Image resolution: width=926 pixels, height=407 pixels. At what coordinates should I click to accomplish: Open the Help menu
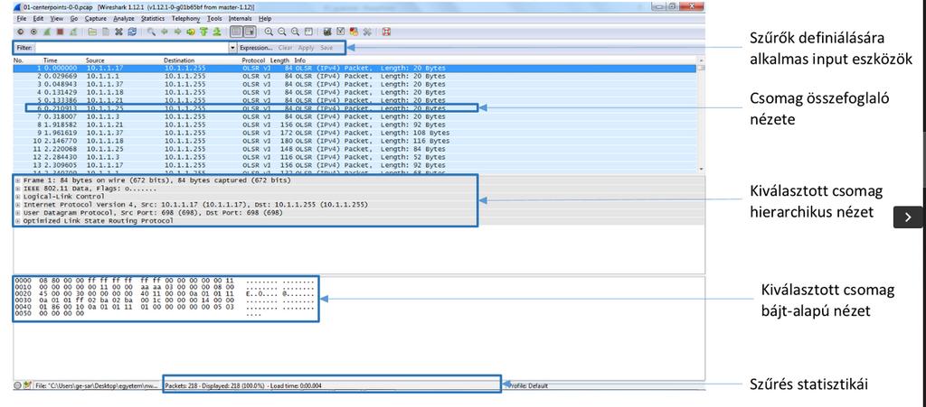coord(265,19)
